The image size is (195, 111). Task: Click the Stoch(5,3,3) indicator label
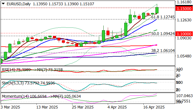13,83
